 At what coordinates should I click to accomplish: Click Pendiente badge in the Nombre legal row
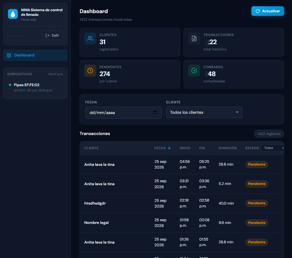pos(257,223)
